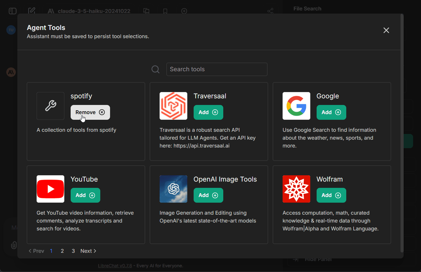Click the YouTube logo icon

[x=50, y=189]
